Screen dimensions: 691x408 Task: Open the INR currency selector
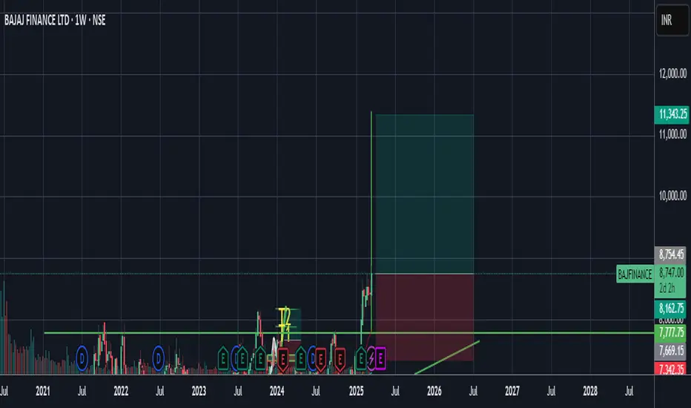(x=672, y=20)
